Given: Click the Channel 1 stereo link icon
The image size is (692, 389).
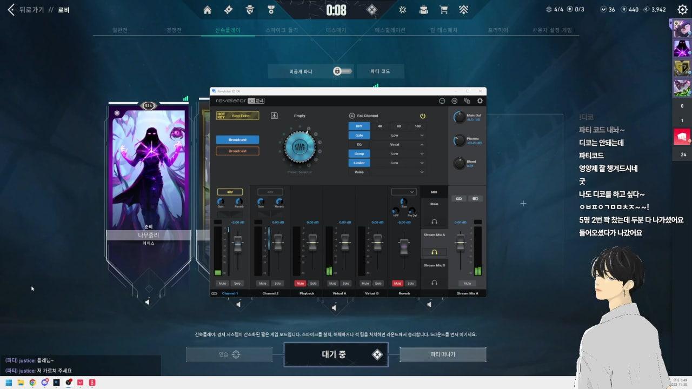Looking at the screenshot, I should click(x=215, y=293).
